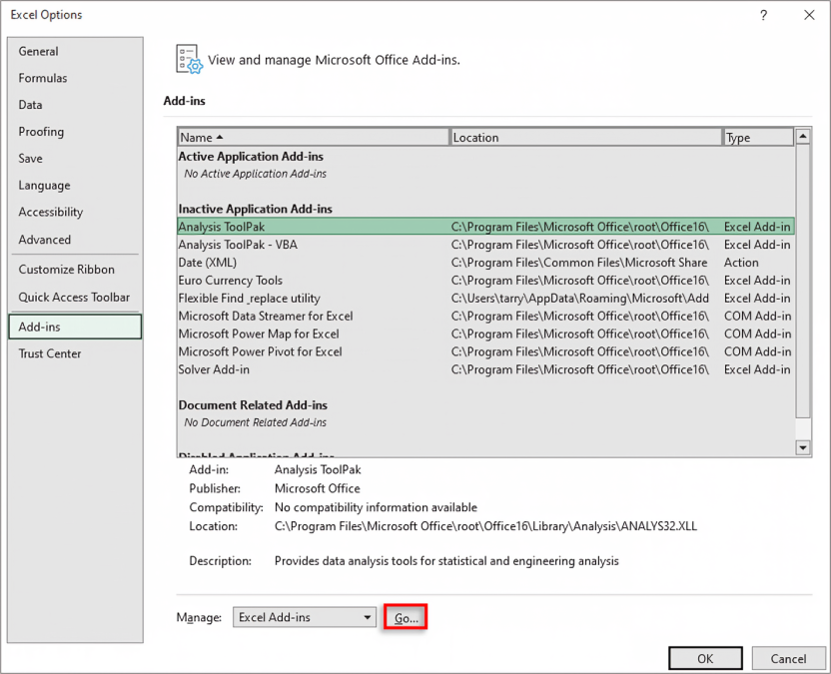Click the Help question mark icon
This screenshot has width=831, height=674.
coord(763,15)
